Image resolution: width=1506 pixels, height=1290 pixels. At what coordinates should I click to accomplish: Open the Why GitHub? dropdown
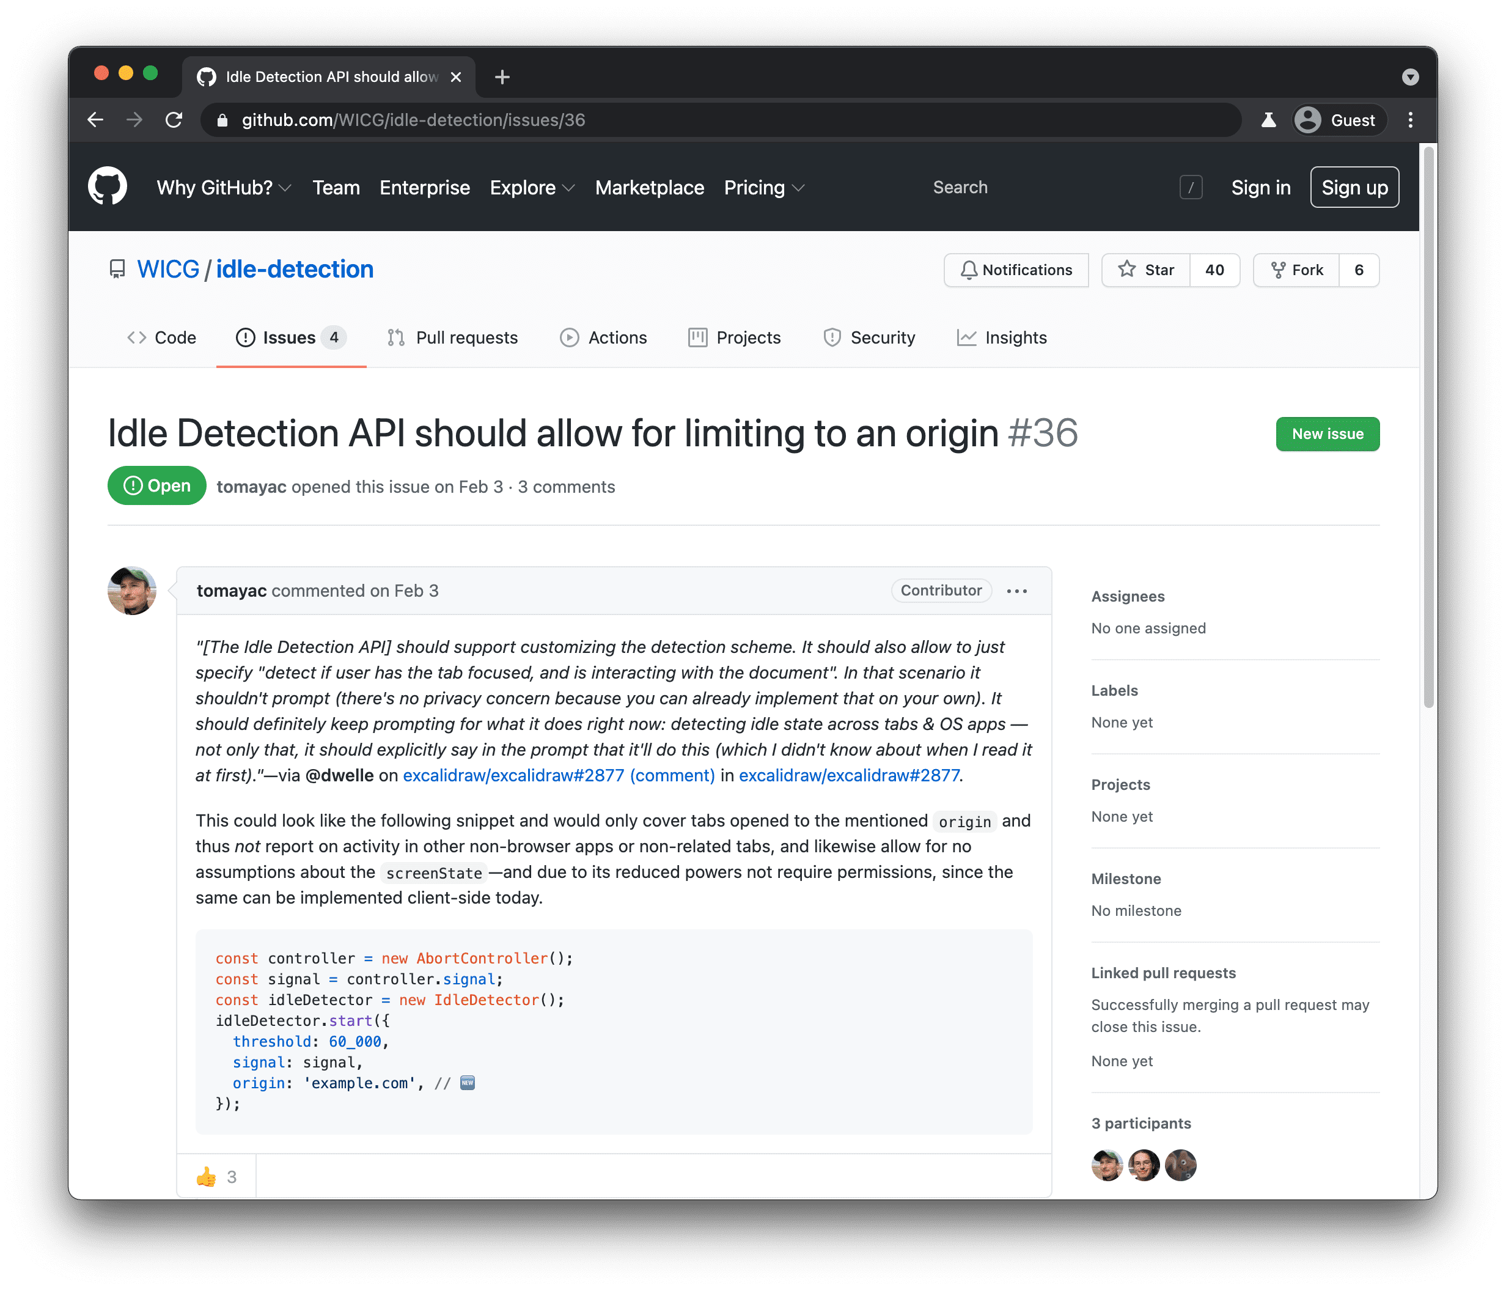pos(224,188)
